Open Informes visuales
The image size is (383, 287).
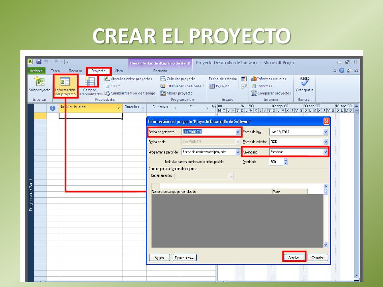coord(268,79)
